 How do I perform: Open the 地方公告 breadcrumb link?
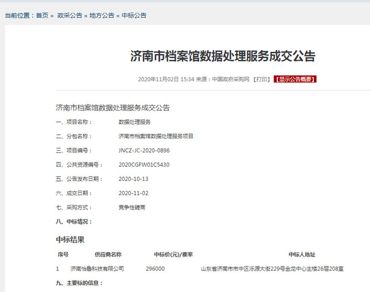coord(102,15)
